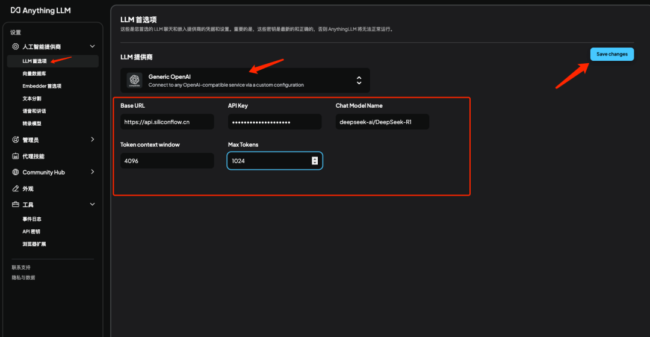650x337 pixels.
Task: Collapse the 人工智能提供商 section chevron
Action: pyautogui.click(x=92, y=46)
